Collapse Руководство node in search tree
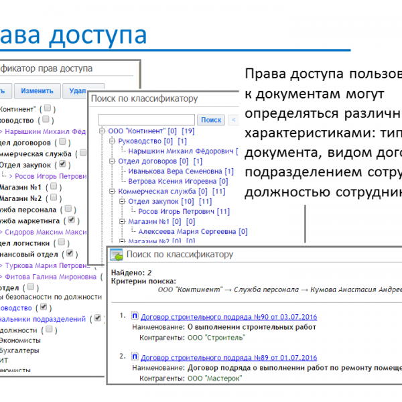402x402 pixels. click(x=112, y=141)
